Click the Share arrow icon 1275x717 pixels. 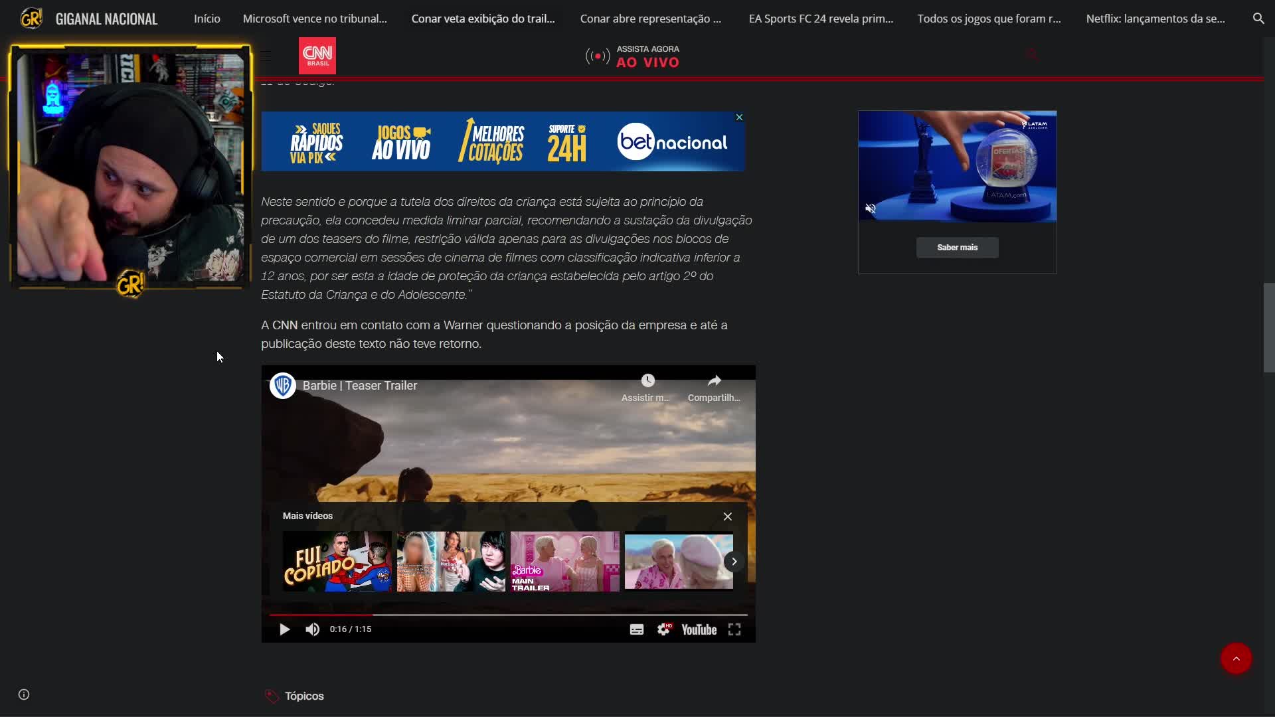(x=714, y=381)
